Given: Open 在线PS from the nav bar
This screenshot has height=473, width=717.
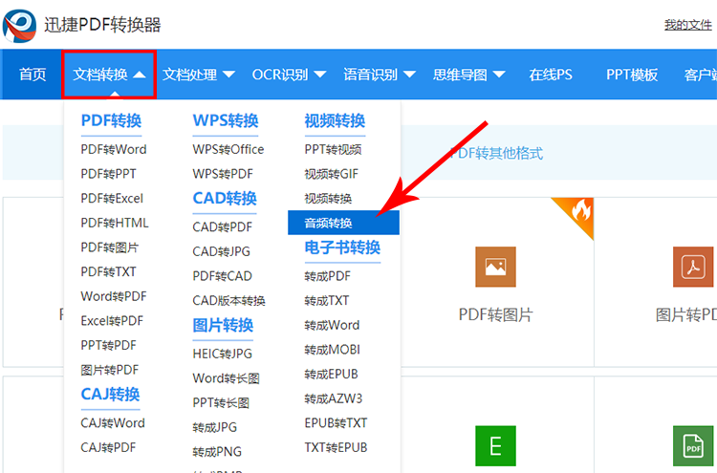Looking at the screenshot, I should [x=551, y=75].
